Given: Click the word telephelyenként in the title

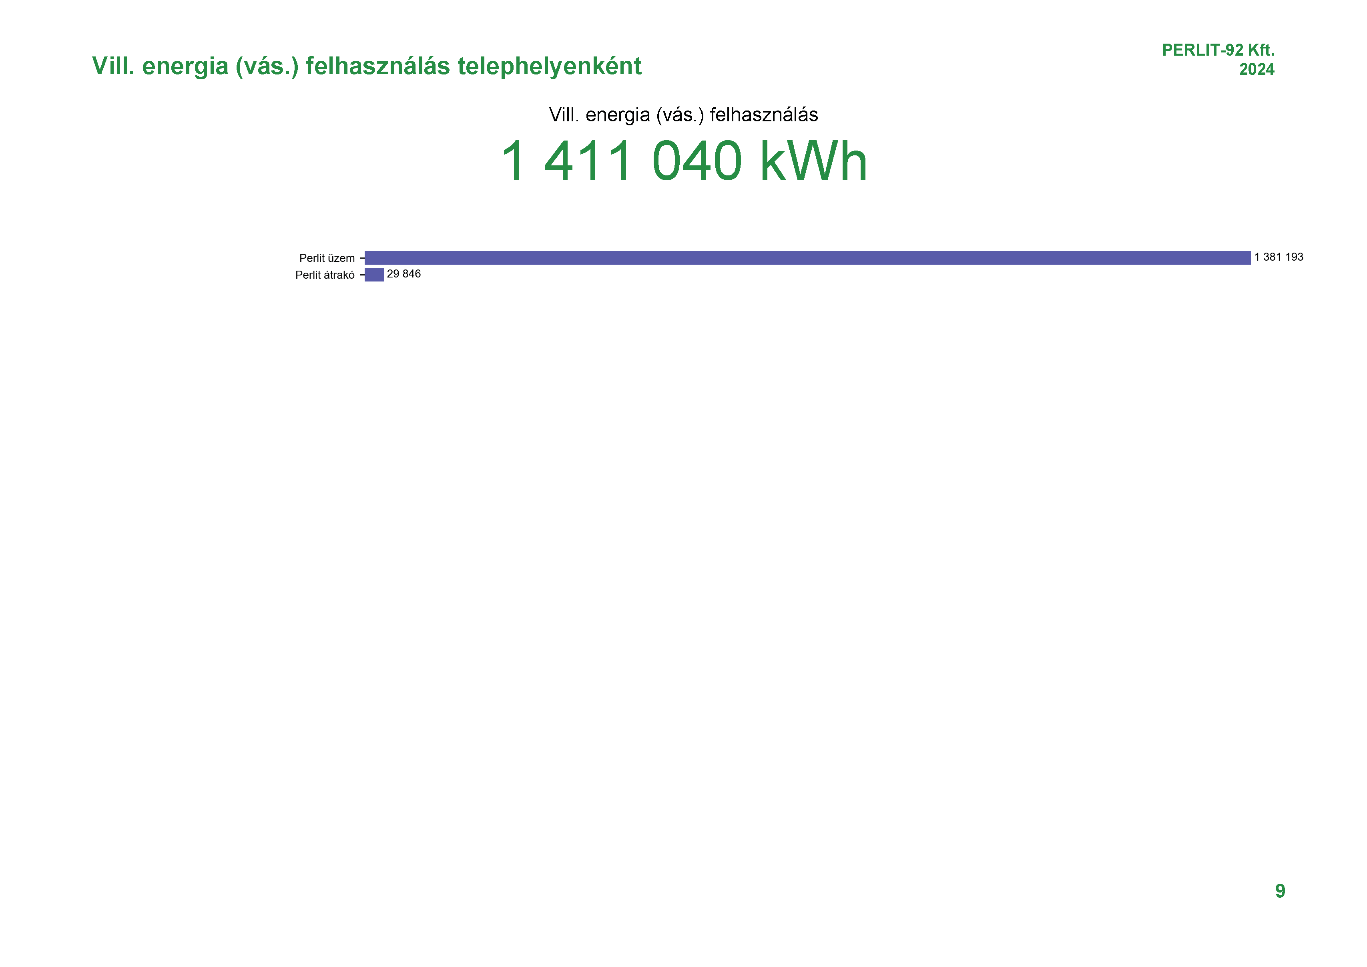Looking at the screenshot, I should point(549,66).
